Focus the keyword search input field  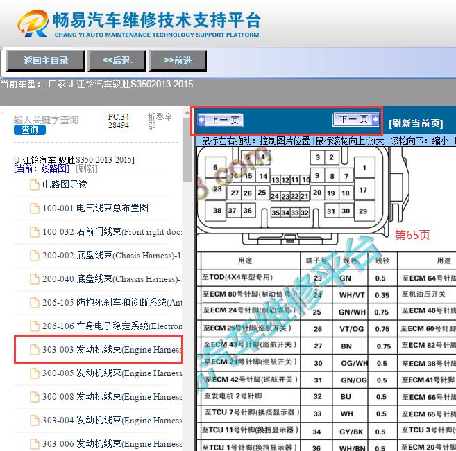tap(46, 120)
